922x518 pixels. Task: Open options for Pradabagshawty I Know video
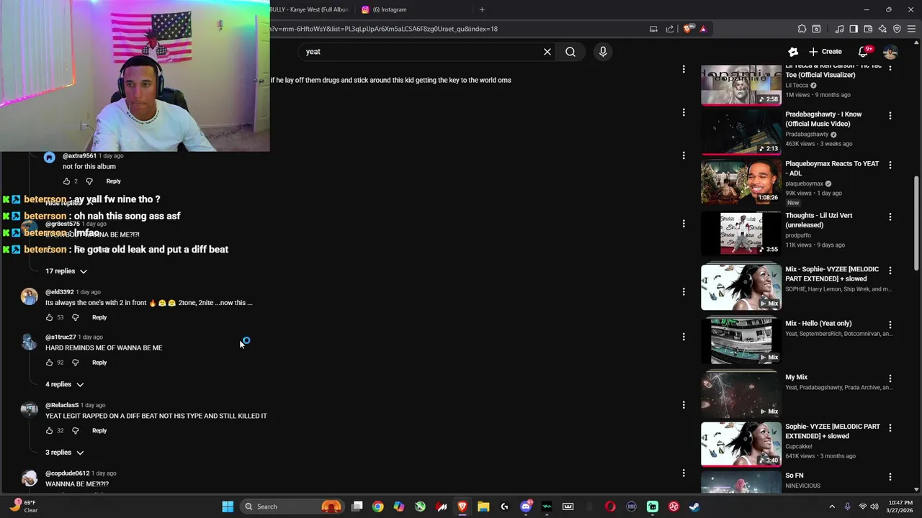[890, 116]
